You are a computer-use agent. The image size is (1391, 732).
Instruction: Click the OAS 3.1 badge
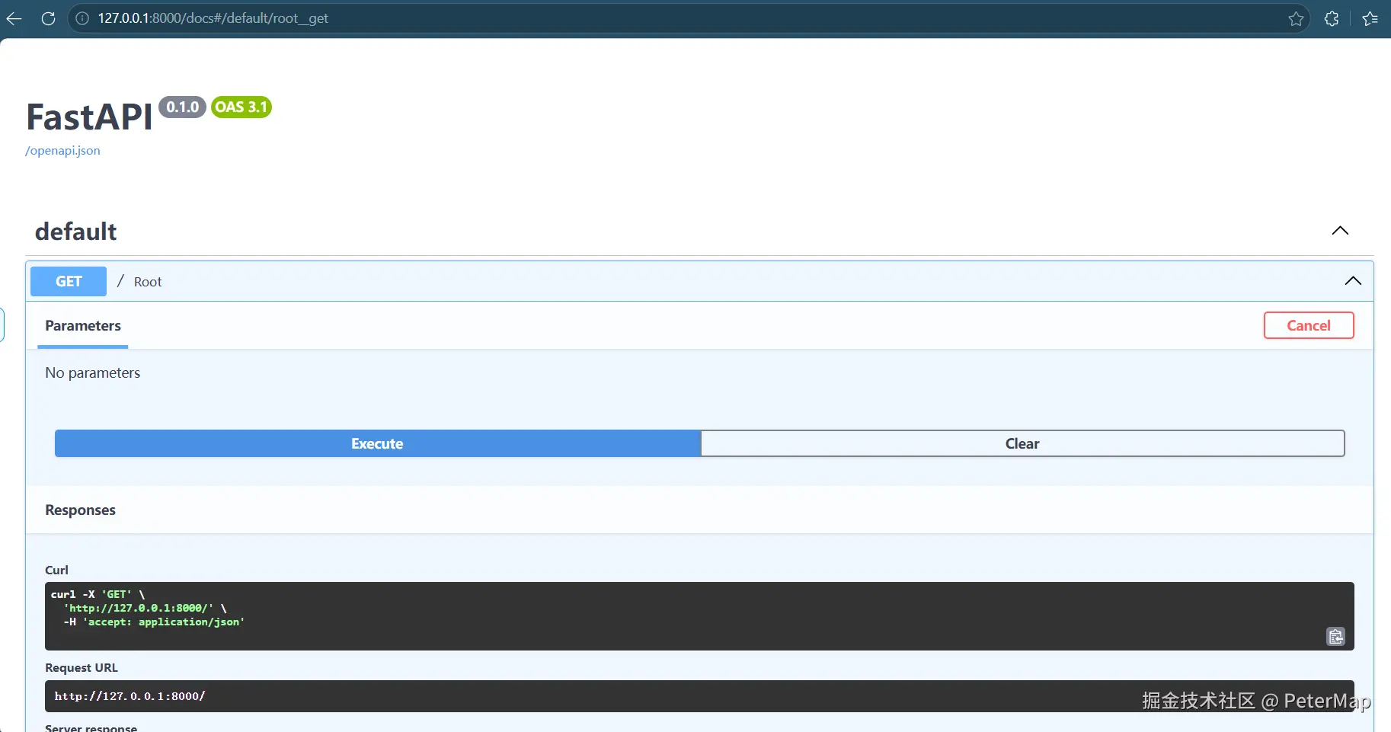(241, 107)
